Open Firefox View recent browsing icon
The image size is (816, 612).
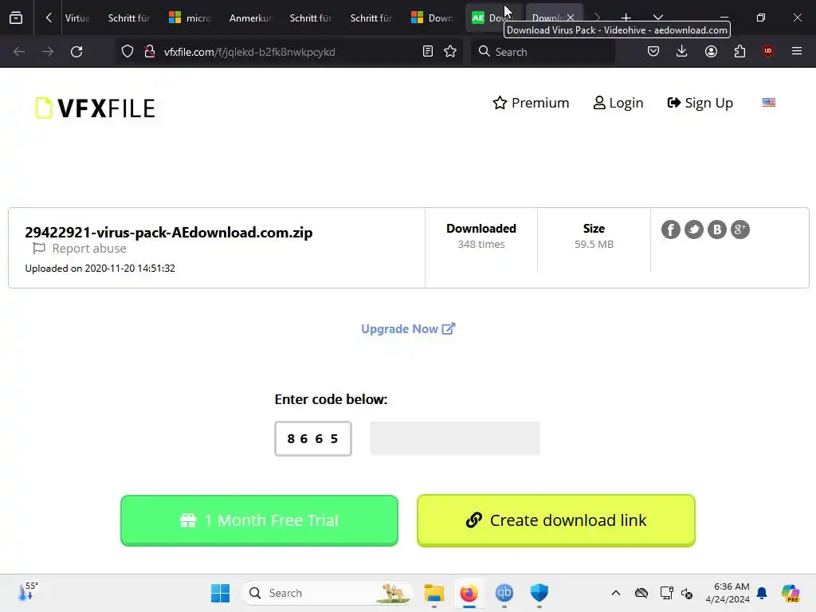coord(16,18)
